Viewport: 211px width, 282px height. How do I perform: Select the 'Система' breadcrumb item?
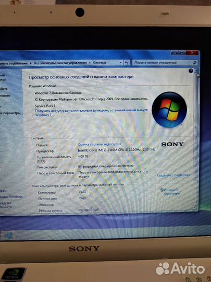tap(100, 63)
